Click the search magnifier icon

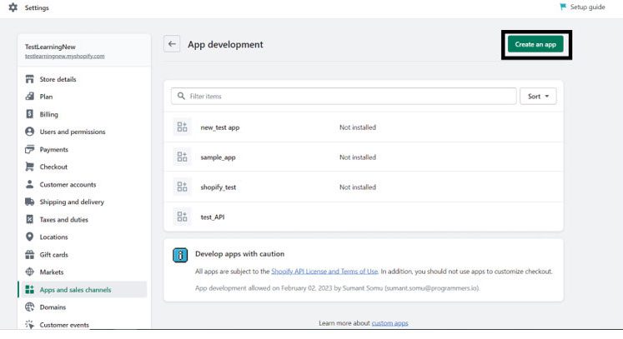pos(181,96)
